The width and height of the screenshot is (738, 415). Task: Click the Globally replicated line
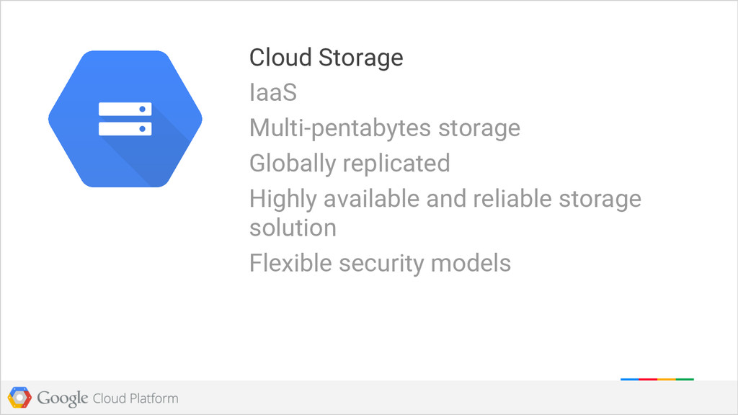tap(350, 164)
